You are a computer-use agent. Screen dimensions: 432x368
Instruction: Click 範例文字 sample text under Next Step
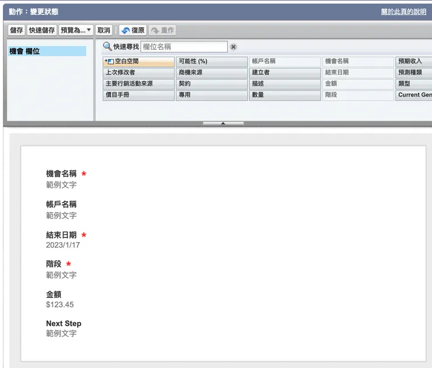pyautogui.click(x=61, y=334)
